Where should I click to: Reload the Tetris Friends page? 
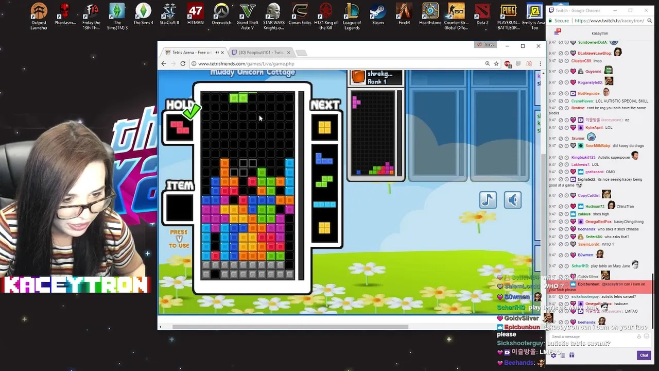(x=183, y=63)
